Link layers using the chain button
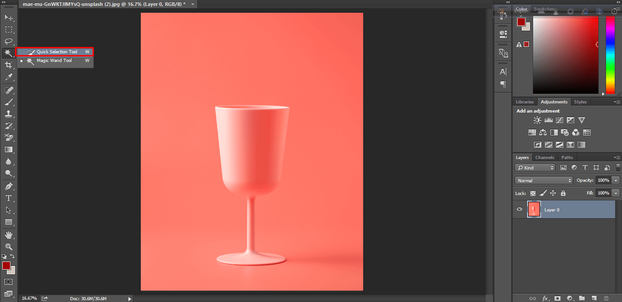Screen dimensions: 622x302 coord(532,298)
